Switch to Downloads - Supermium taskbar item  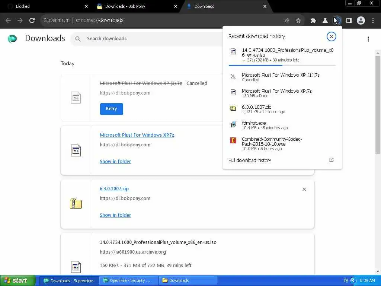[68, 281]
